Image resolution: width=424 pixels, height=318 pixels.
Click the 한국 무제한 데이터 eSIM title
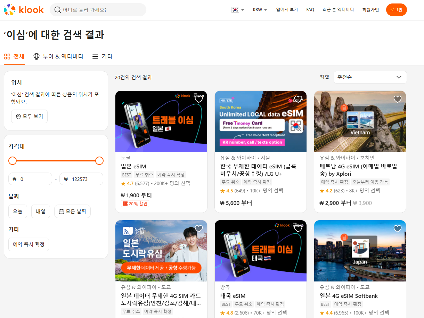point(258,170)
